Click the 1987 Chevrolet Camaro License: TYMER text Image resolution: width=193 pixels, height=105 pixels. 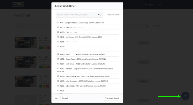tap(90, 86)
